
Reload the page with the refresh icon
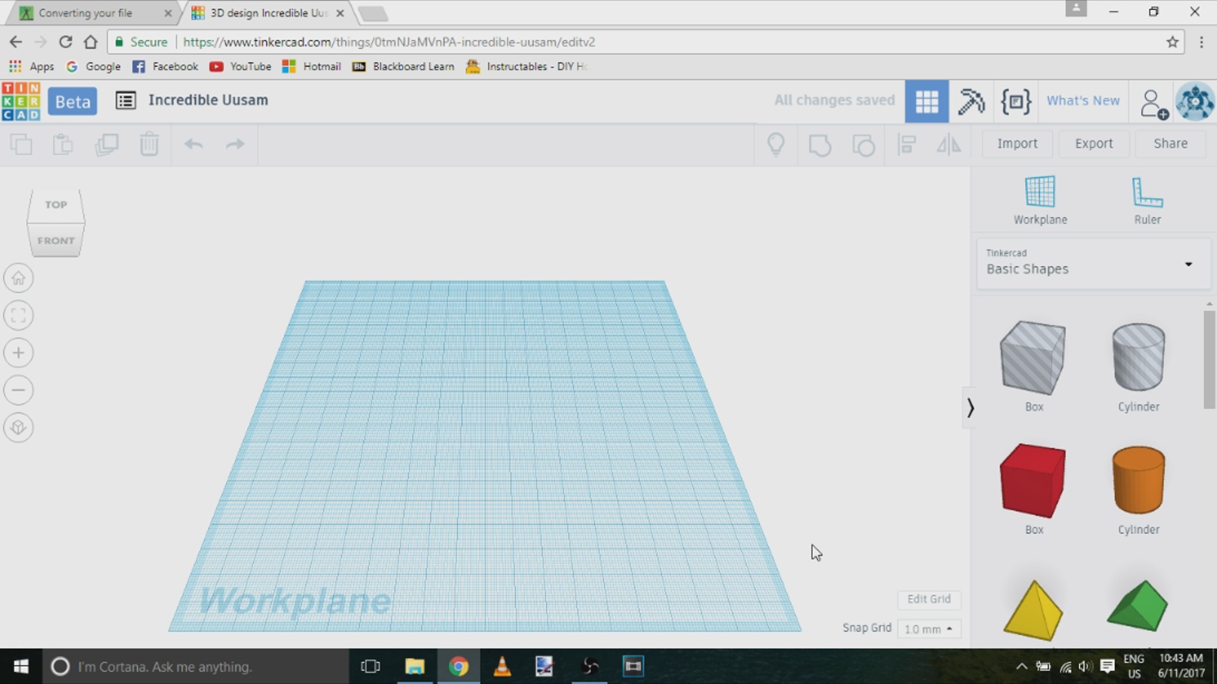pos(65,42)
